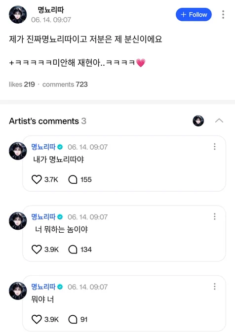This screenshot has height=336, width=235.
Task: Follow the user 명뇨리따
Action: [x=194, y=14]
